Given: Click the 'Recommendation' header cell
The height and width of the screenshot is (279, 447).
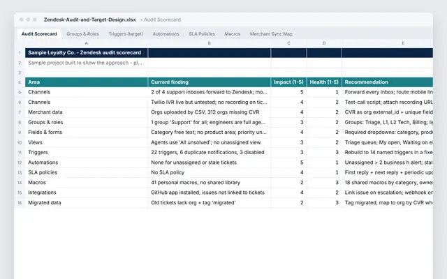Looking at the screenshot, I should point(388,82).
